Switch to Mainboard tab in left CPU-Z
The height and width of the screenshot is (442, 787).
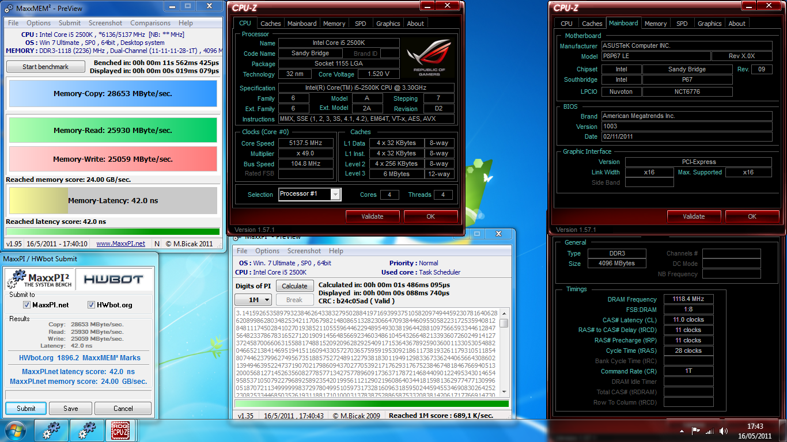(302, 24)
